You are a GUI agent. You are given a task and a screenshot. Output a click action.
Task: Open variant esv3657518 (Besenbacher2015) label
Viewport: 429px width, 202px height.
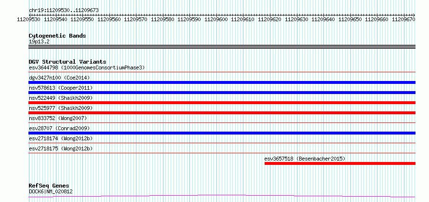point(305,159)
